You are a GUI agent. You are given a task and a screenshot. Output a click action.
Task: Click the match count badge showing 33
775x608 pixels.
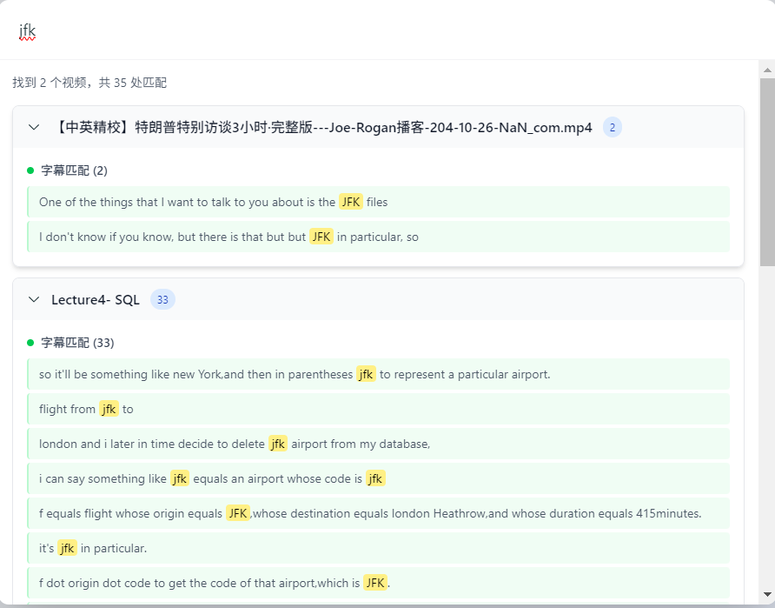[x=162, y=299]
